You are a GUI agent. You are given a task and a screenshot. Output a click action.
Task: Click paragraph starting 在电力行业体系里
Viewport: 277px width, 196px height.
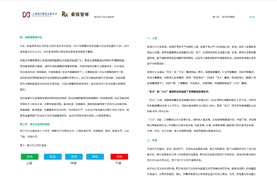coord(202,55)
